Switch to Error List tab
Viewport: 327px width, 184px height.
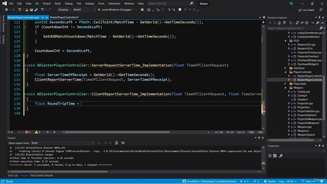(x=13, y=175)
